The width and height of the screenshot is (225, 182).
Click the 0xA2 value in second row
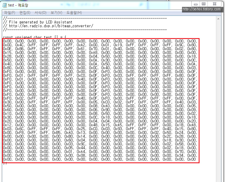(81, 45)
